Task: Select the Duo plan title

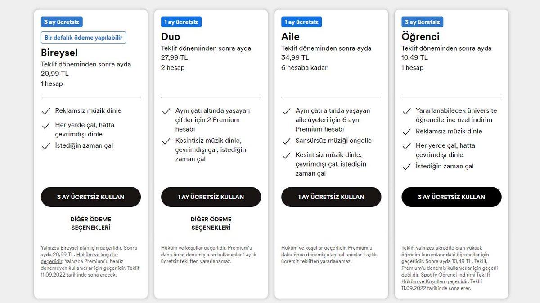Action: 170,36
